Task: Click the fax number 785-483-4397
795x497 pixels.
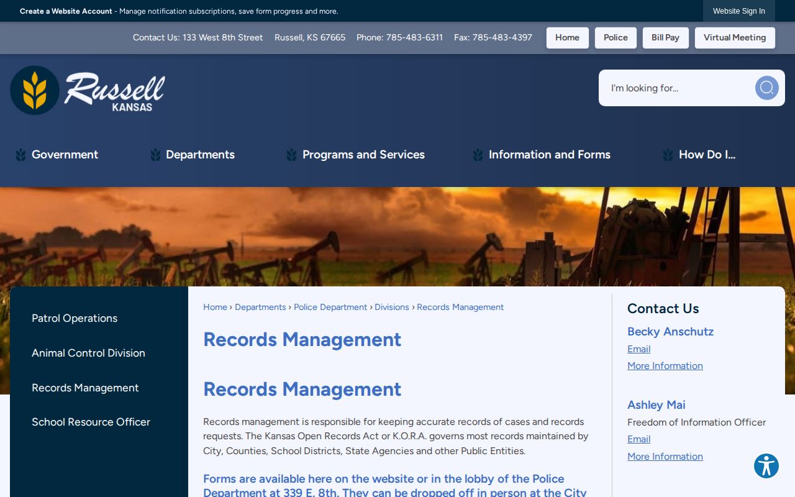Action: coord(502,37)
